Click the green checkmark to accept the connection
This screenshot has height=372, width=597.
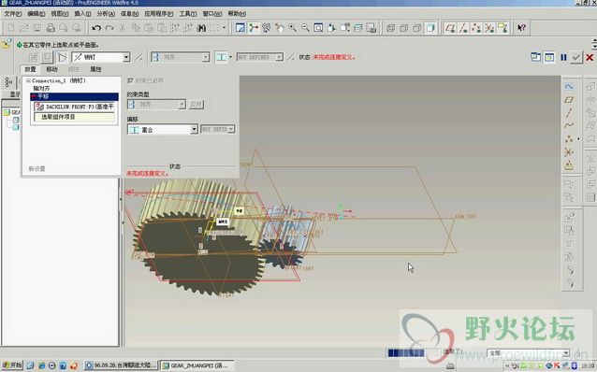(x=576, y=57)
